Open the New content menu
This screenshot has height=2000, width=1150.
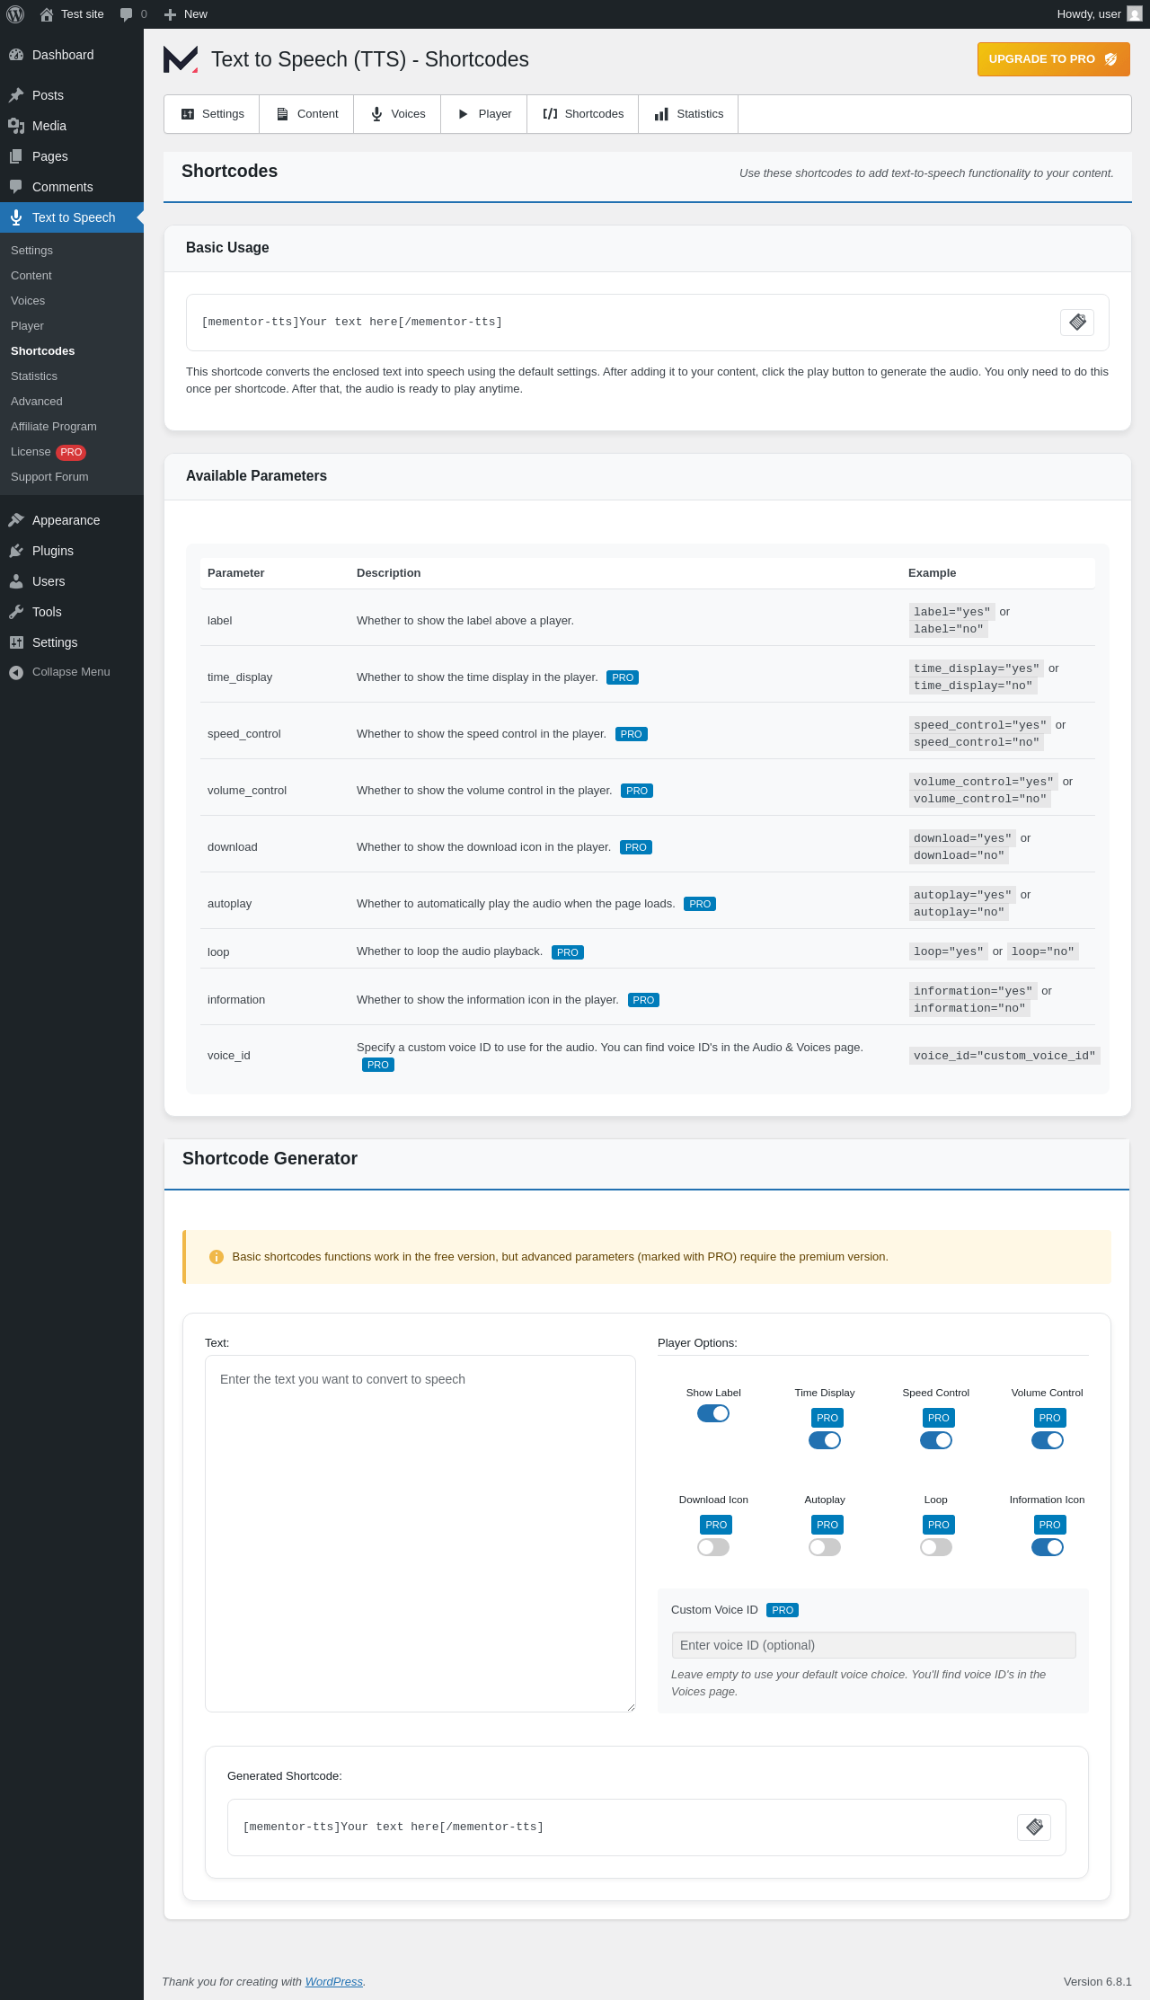[x=186, y=14]
